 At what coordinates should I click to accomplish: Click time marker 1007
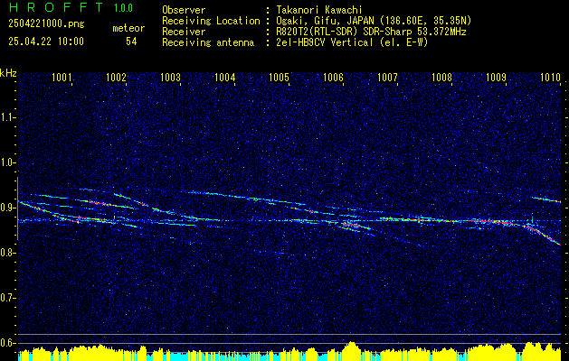[x=387, y=77]
